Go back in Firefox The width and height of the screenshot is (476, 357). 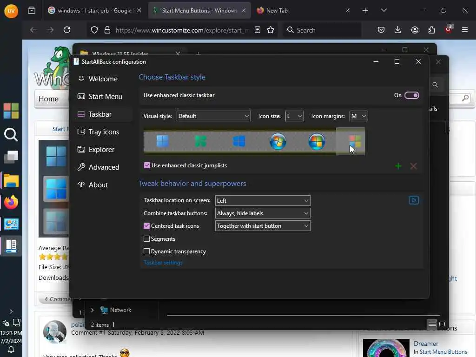(33, 30)
